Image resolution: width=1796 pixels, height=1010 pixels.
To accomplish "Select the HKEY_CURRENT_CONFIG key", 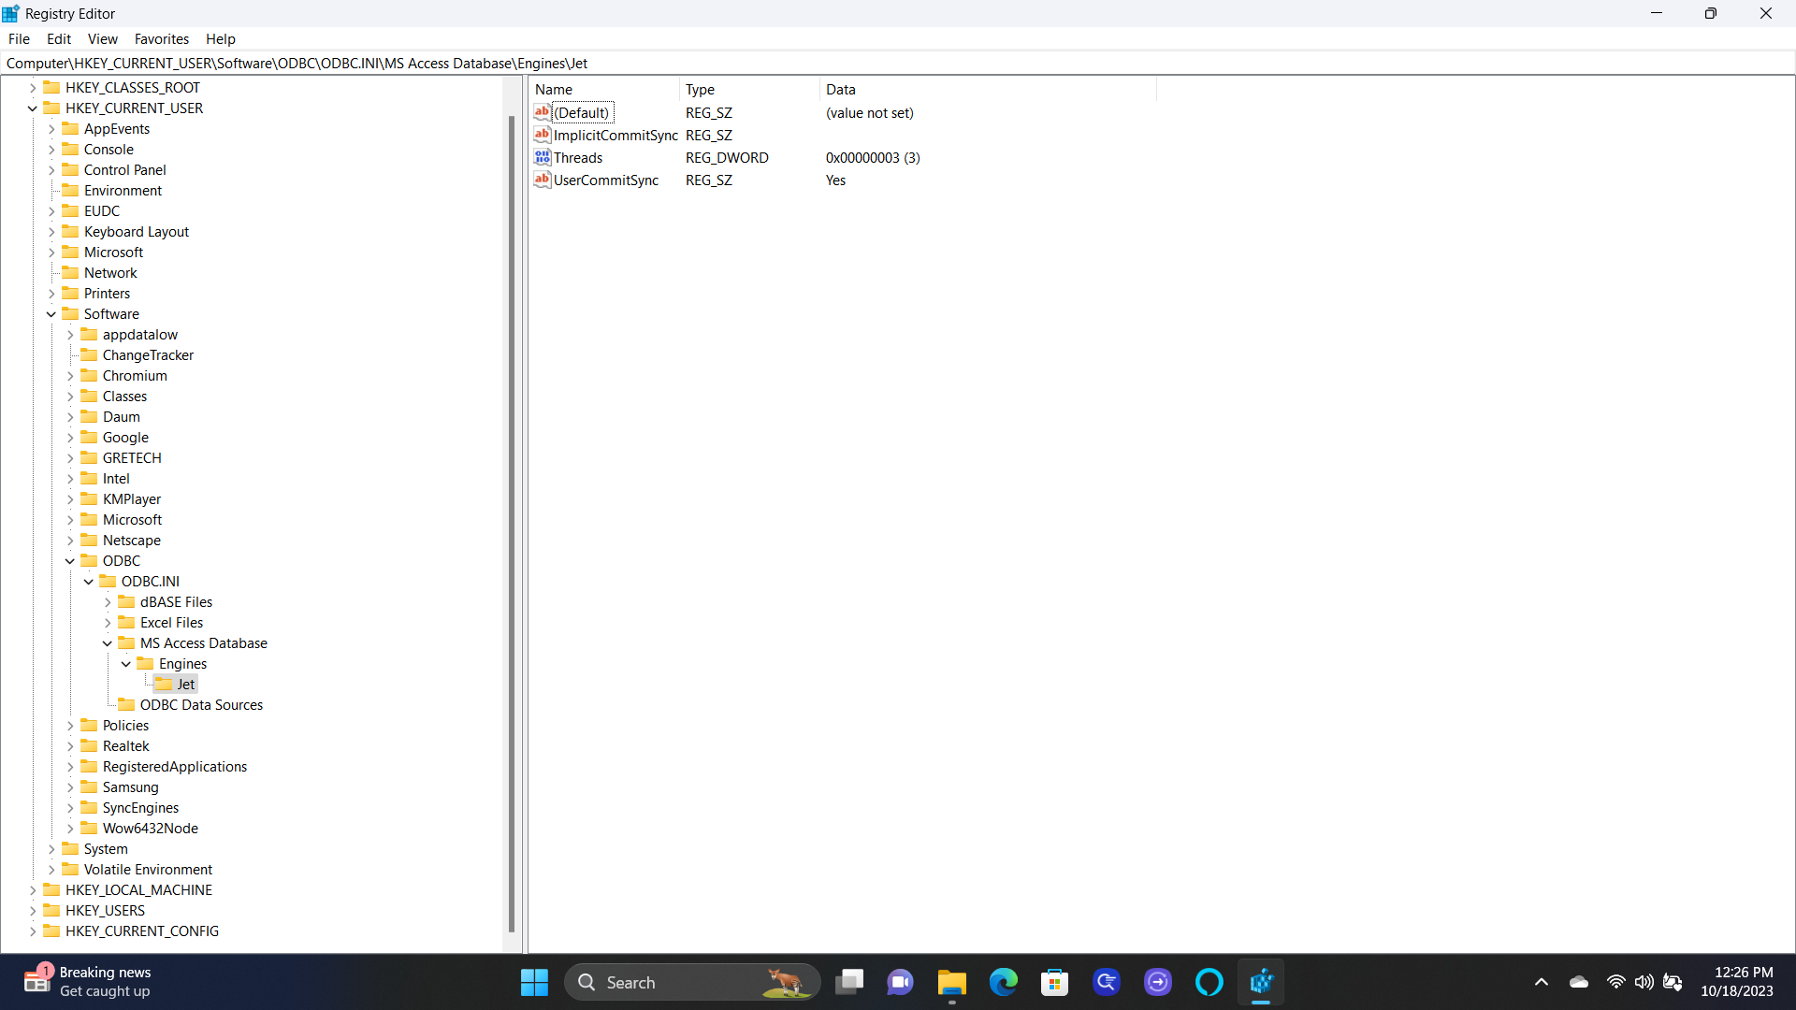I will tap(142, 931).
